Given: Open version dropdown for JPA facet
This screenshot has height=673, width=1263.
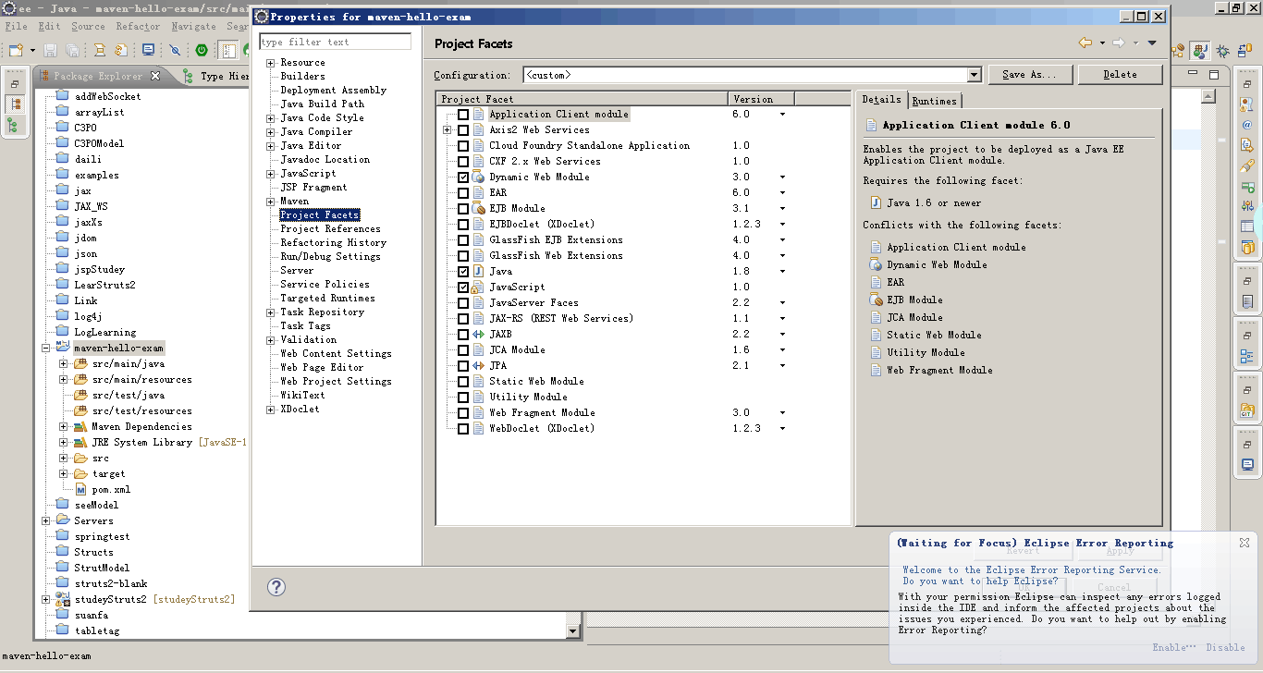Looking at the screenshot, I should click(782, 366).
